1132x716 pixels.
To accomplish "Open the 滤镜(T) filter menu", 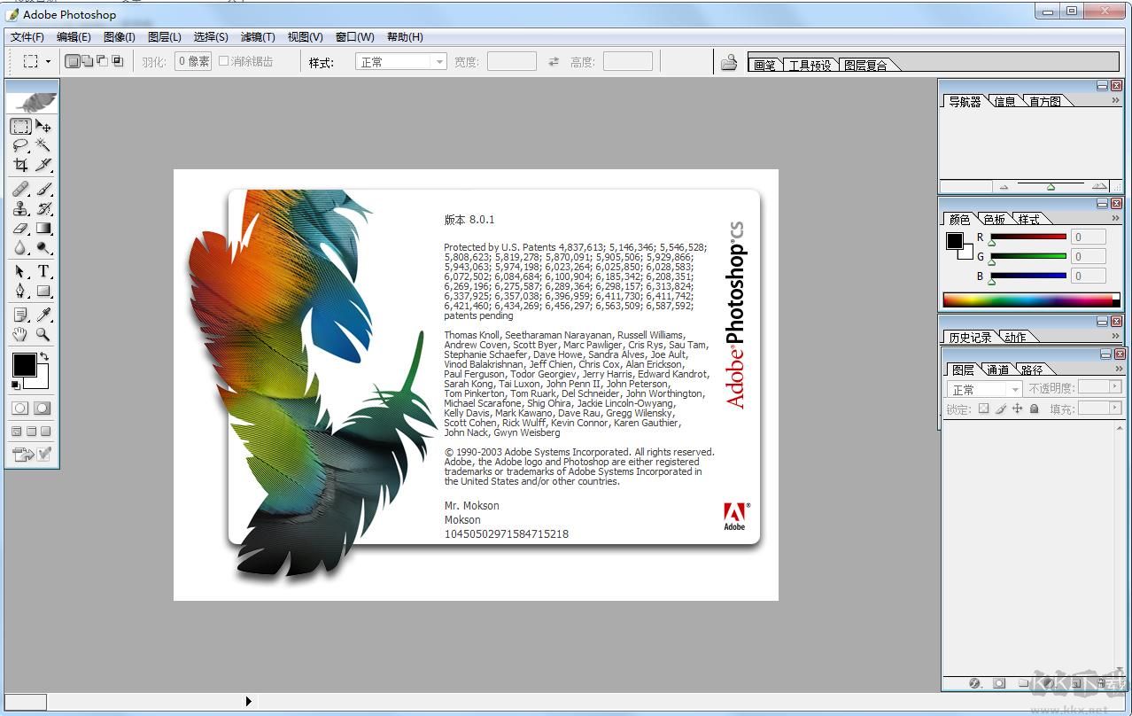I will (x=258, y=37).
